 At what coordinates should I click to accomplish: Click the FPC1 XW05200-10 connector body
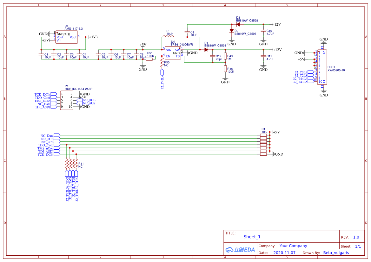(x=322, y=67)
